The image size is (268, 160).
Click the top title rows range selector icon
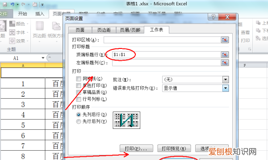225,55
